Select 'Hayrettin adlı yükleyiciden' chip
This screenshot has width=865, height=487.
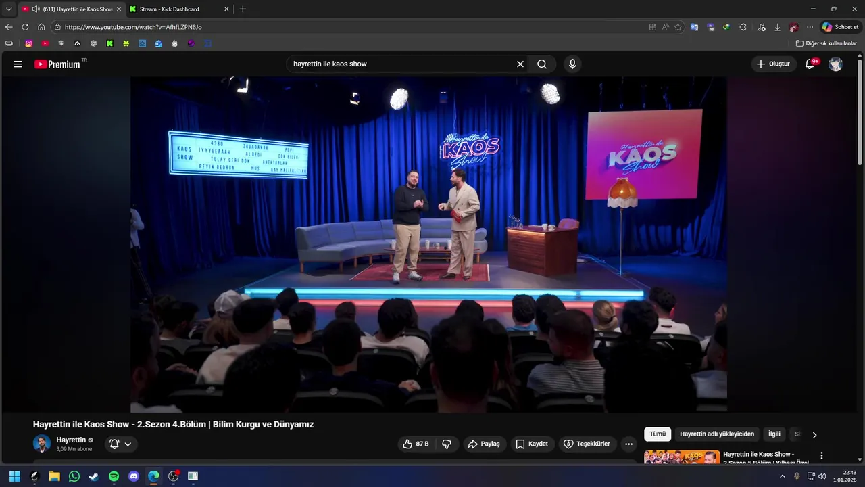(717, 434)
